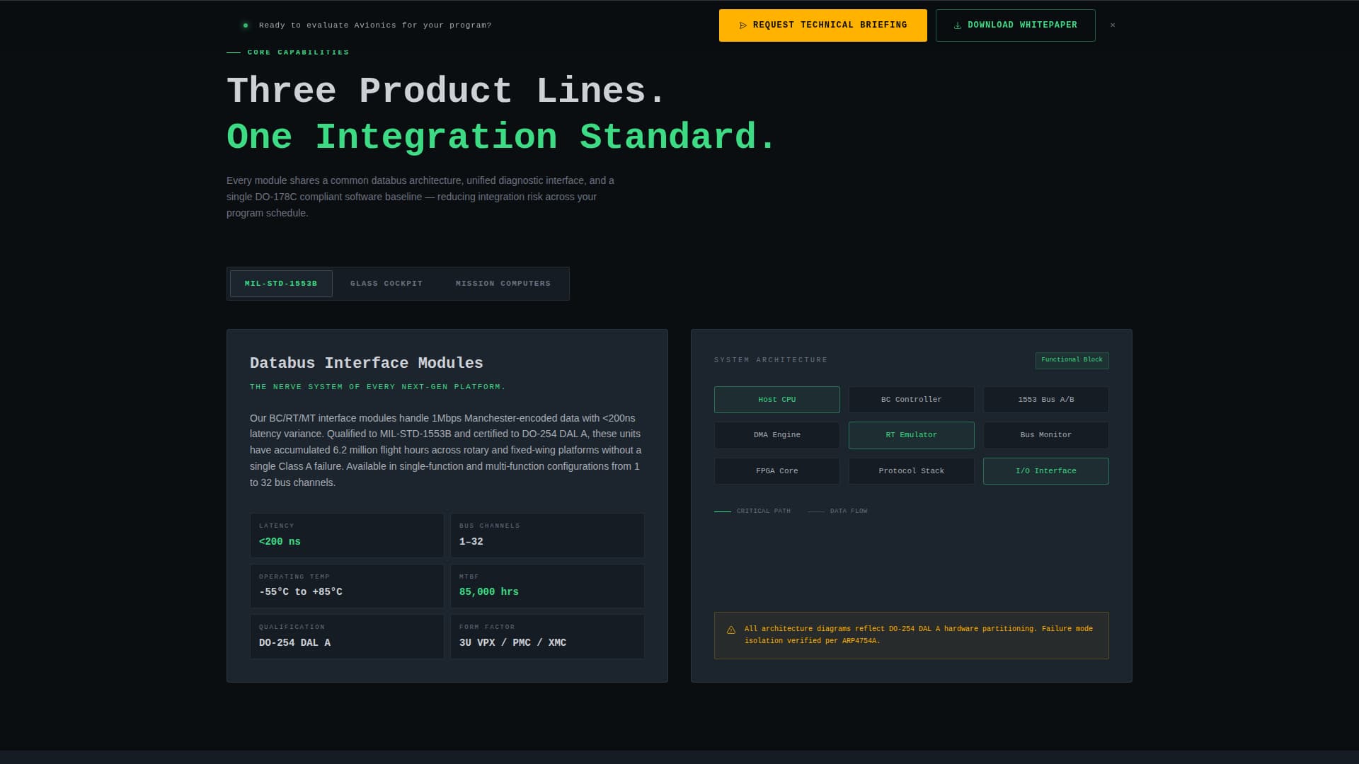
Task: Dismiss the top banner with the X
Action: click(x=1112, y=25)
